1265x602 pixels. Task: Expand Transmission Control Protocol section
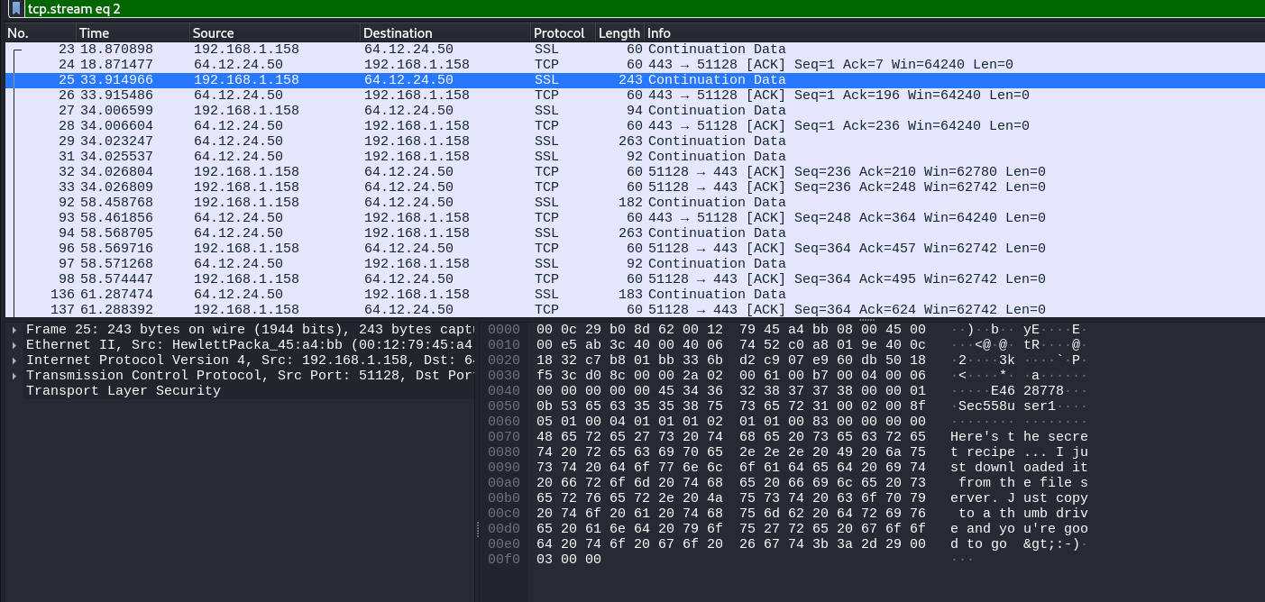coord(14,376)
